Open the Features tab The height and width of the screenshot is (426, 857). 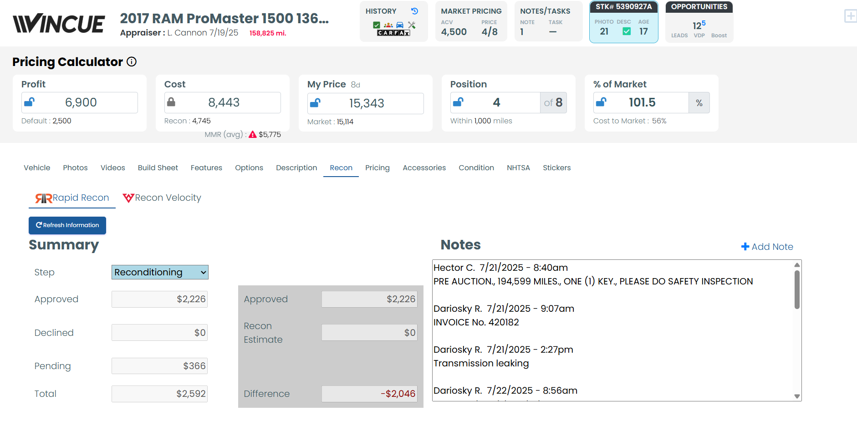point(206,167)
